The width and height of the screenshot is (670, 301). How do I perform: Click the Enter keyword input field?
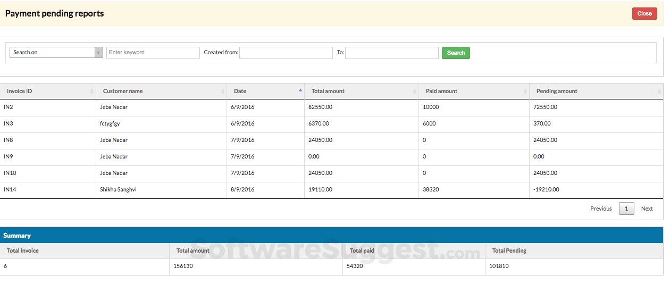pyautogui.click(x=153, y=52)
